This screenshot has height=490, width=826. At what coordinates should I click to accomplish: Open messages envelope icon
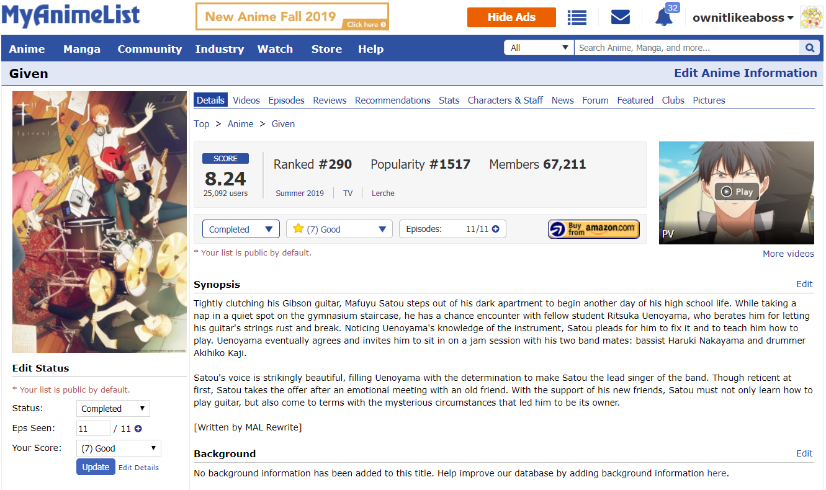tap(621, 17)
